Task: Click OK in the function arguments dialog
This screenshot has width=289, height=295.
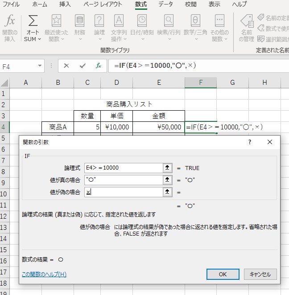Action: 223,274
